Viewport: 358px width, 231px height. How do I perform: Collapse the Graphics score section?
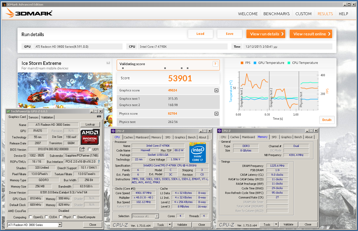[x=216, y=90]
